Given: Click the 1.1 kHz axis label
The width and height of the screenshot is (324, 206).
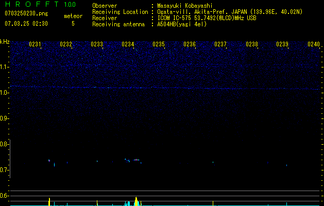Looking at the screenshot, I should [4, 67].
